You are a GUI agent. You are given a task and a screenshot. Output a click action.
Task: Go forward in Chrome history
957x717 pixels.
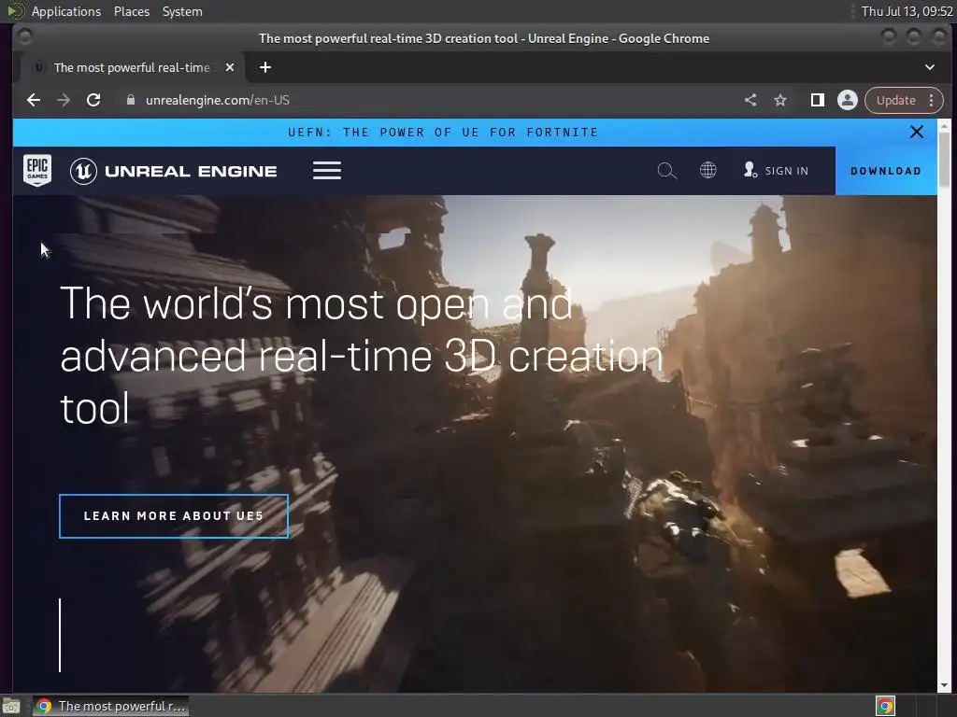point(64,100)
